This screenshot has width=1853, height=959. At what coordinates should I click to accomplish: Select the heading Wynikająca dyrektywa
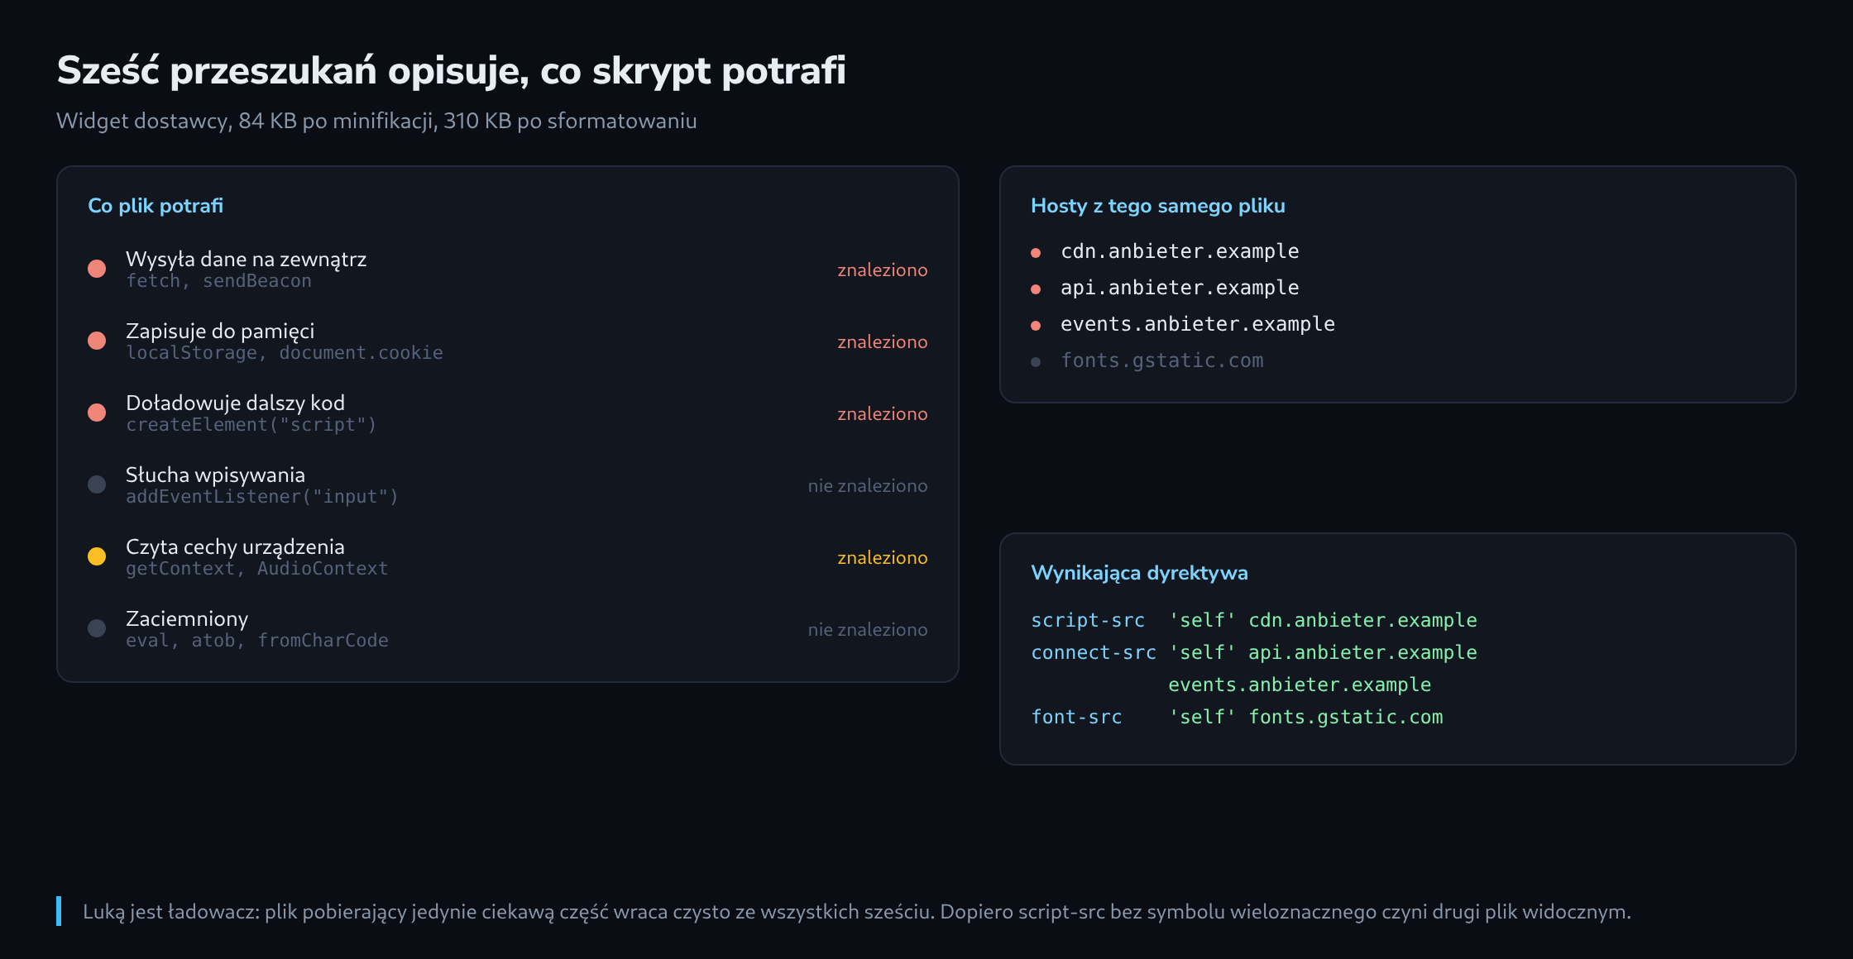[x=1139, y=573]
